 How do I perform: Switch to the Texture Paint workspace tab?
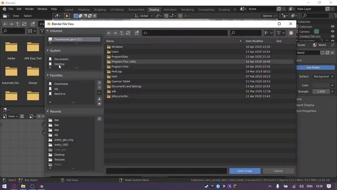(136, 9)
